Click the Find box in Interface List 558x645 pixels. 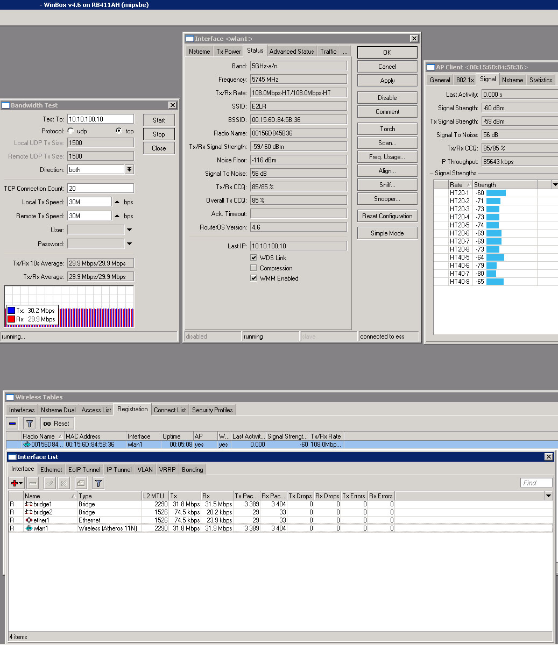[536, 483]
